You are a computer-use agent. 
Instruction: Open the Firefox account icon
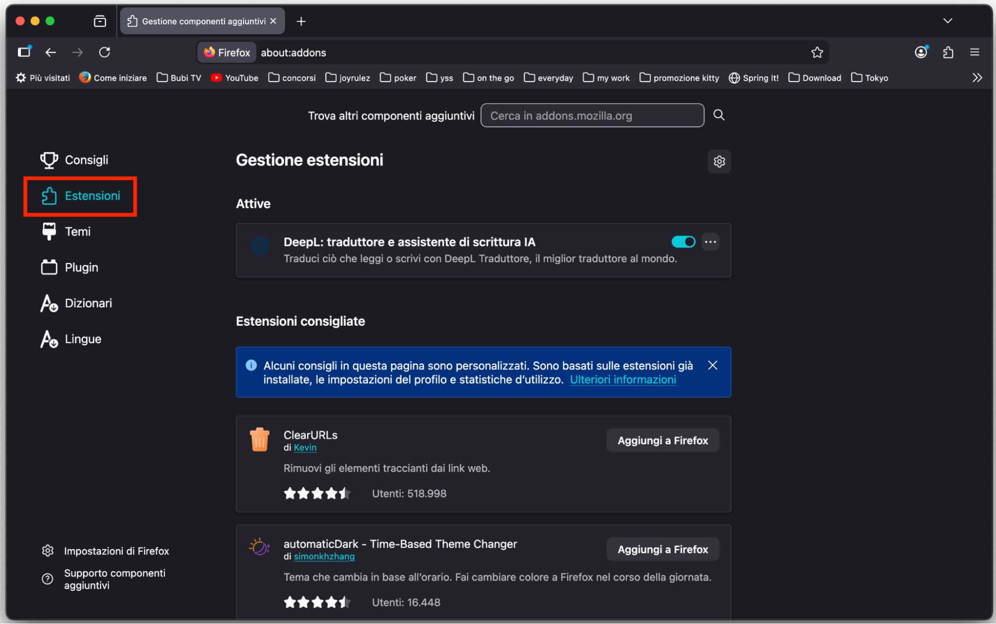click(x=921, y=52)
